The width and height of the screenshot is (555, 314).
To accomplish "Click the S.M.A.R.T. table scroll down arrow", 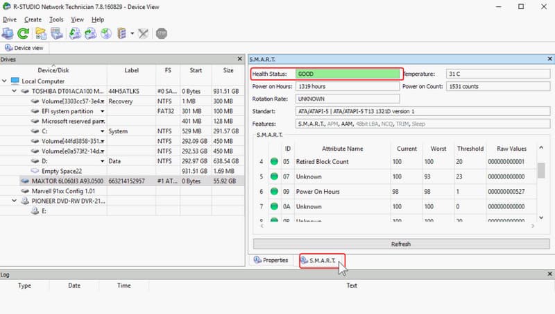I will pos(541,217).
